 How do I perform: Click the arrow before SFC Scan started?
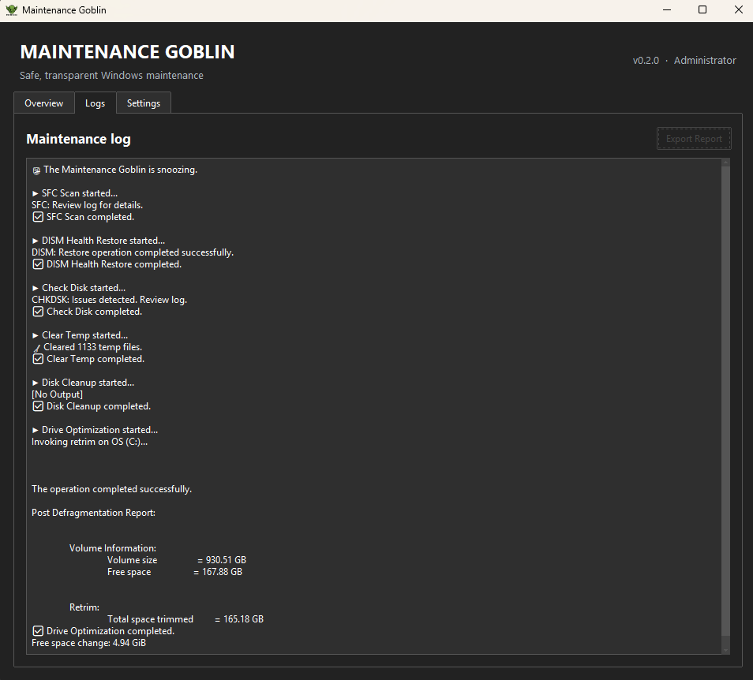coord(35,193)
